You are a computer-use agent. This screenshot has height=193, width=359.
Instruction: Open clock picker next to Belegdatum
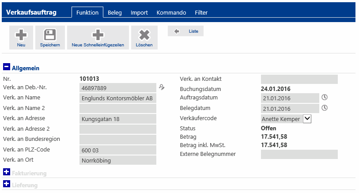click(x=325, y=108)
